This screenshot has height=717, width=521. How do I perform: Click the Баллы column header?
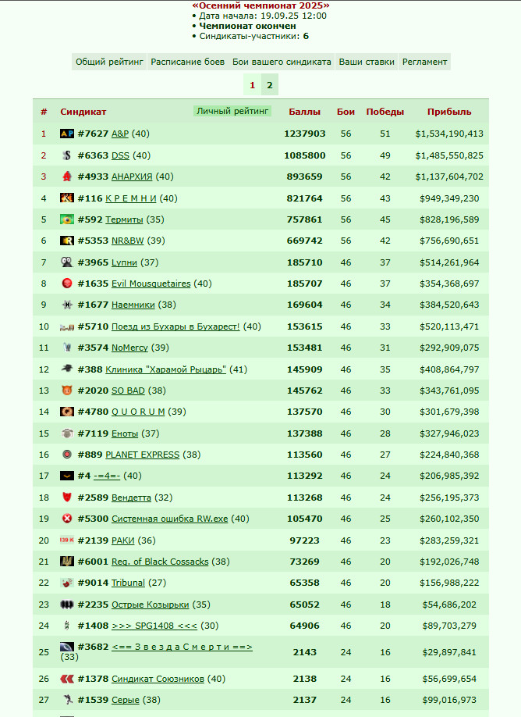304,112
